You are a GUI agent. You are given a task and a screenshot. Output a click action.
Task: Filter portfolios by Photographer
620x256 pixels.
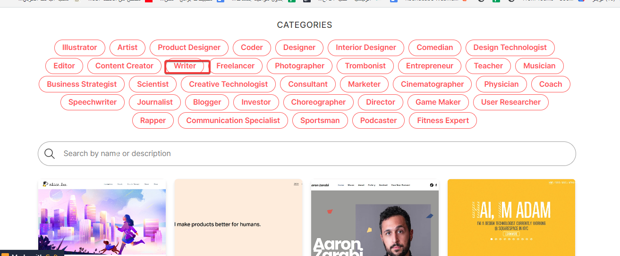tap(299, 66)
